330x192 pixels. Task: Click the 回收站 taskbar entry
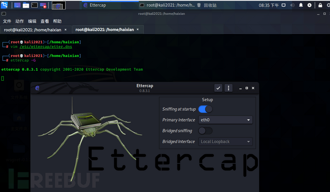coord(207,5)
